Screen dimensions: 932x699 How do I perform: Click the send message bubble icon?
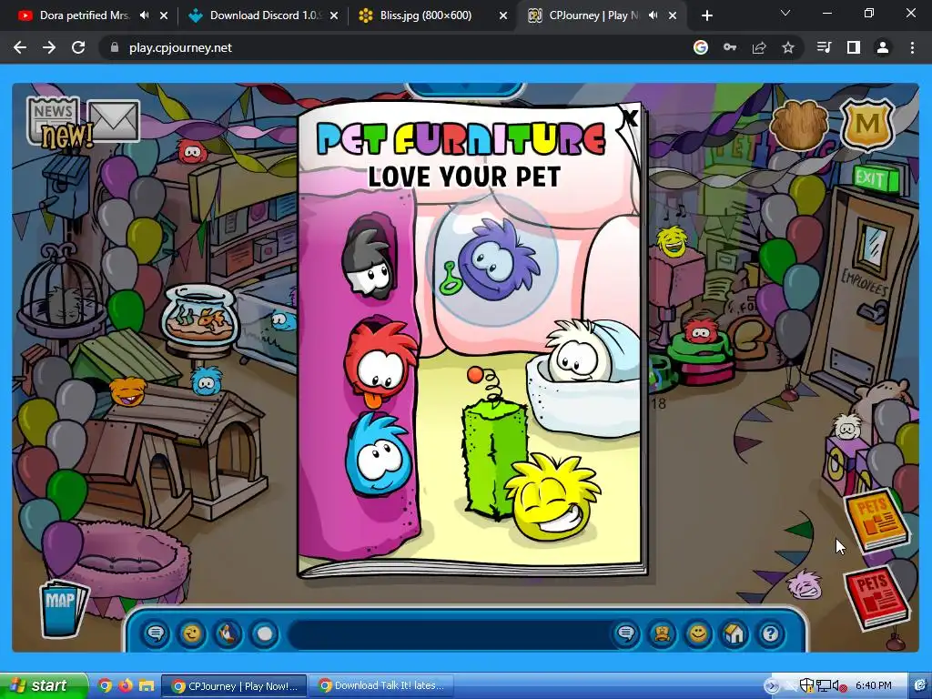[626, 633]
